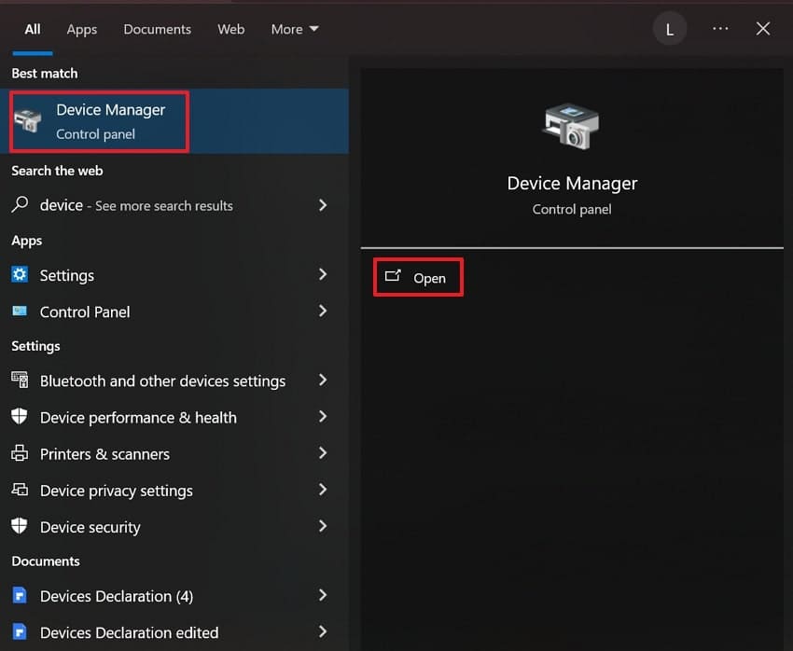Click the Device security shield icon
The width and height of the screenshot is (793, 651).
[x=20, y=527]
